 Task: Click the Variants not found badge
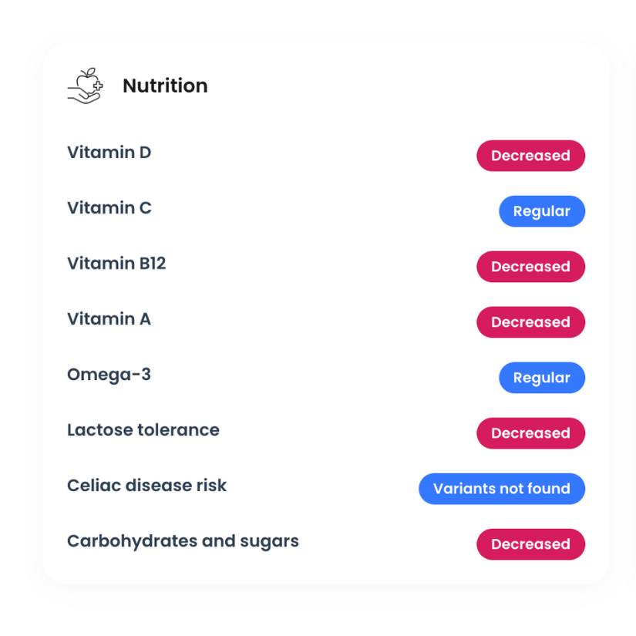(502, 489)
